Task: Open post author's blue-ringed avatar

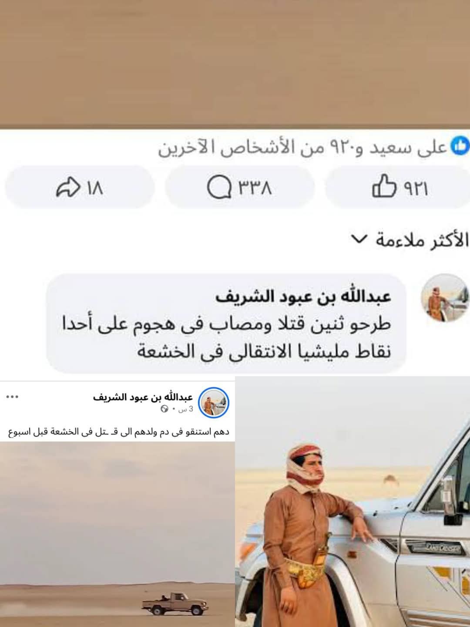Action: click(x=214, y=402)
